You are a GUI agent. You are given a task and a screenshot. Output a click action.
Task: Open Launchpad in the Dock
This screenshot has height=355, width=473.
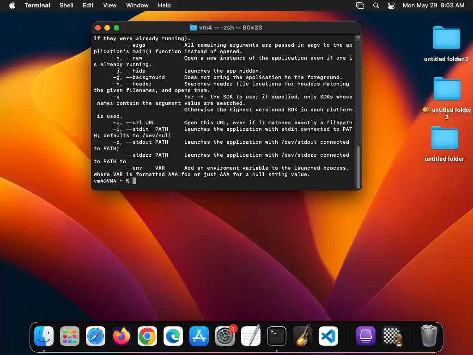tap(70, 336)
